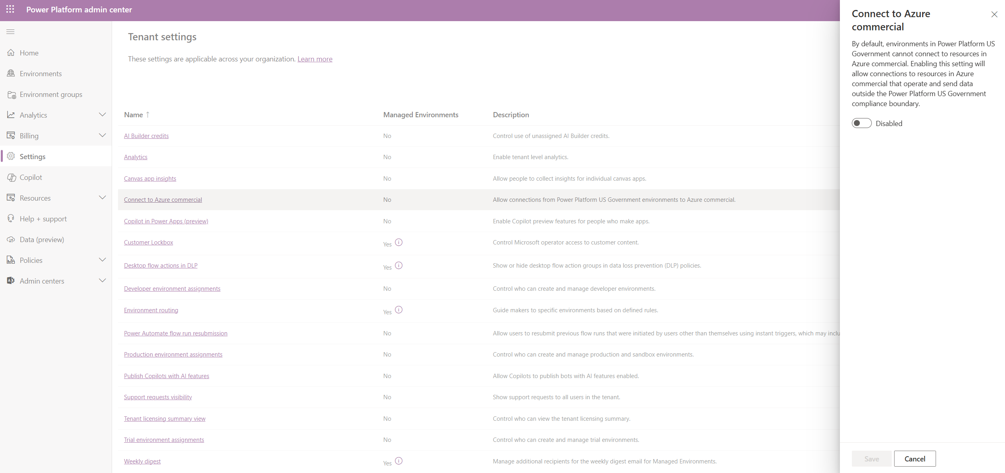The width and height of the screenshot is (1005, 473).
Task: Select Settings in the navigation pane
Action: tap(33, 156)
